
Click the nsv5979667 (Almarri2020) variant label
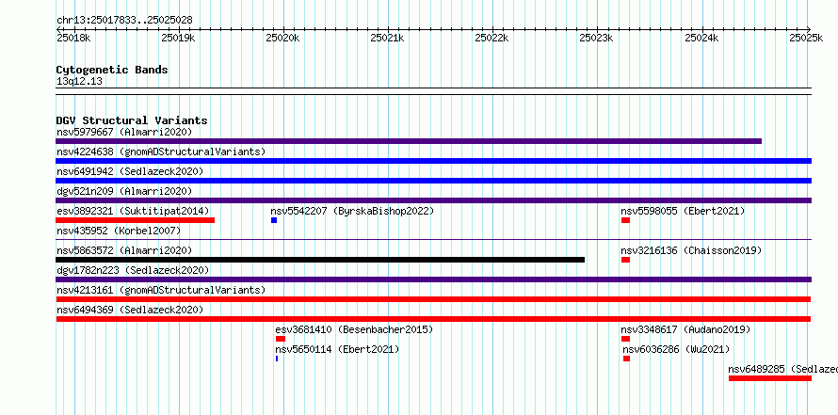(124, 132)
